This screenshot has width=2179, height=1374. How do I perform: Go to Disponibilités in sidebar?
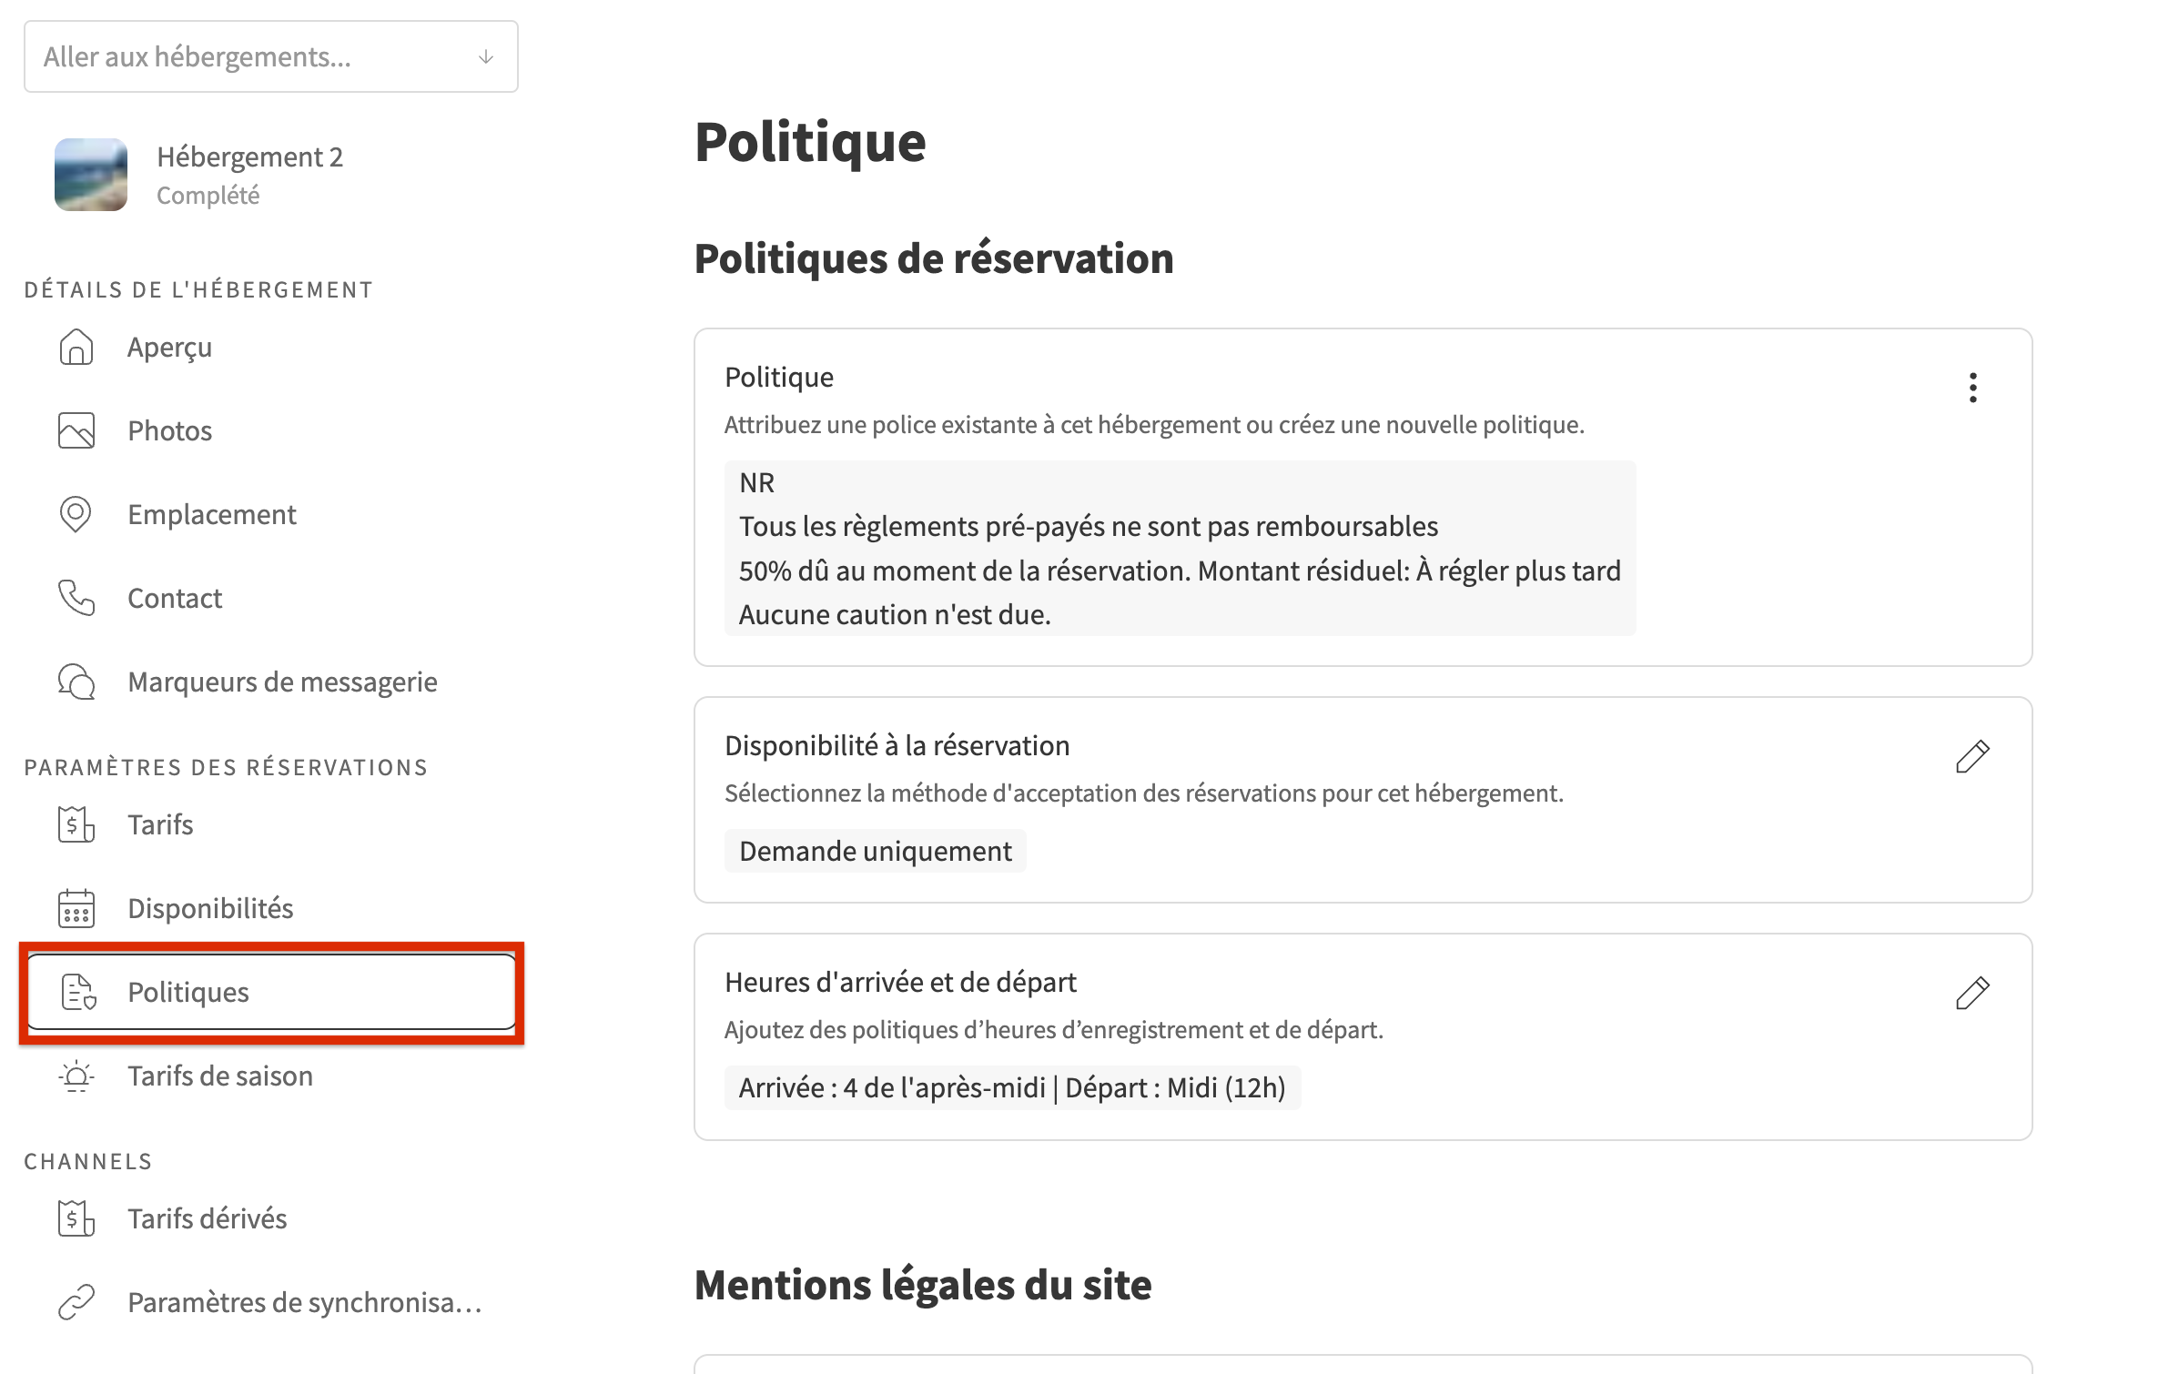(x=210, y=908)
